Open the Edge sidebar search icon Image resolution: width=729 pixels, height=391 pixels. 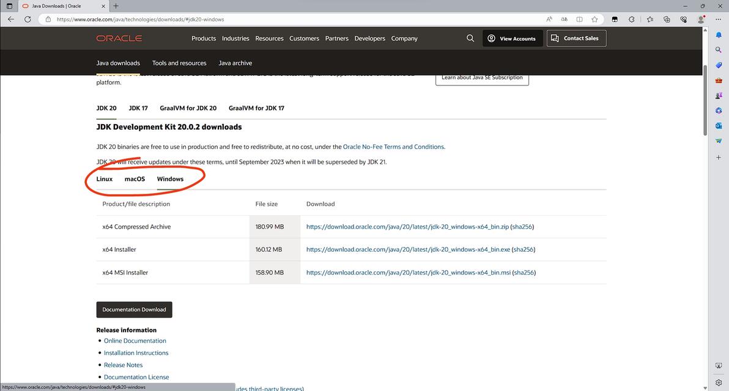point(719,49)
